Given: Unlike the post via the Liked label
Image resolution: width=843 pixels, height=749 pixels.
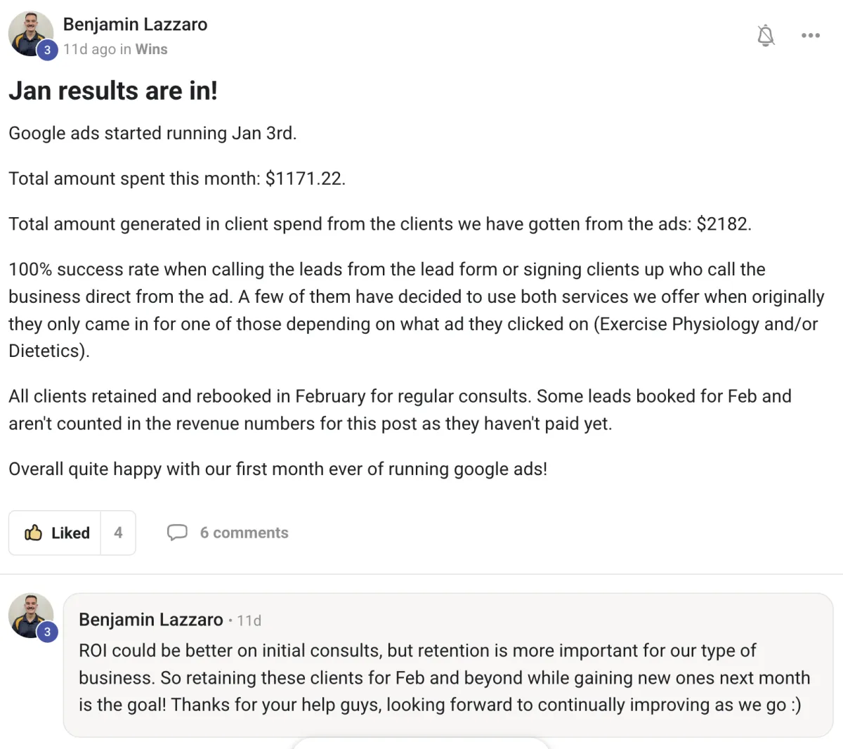Looking at the screenshot, I should [x=70, y=533].
